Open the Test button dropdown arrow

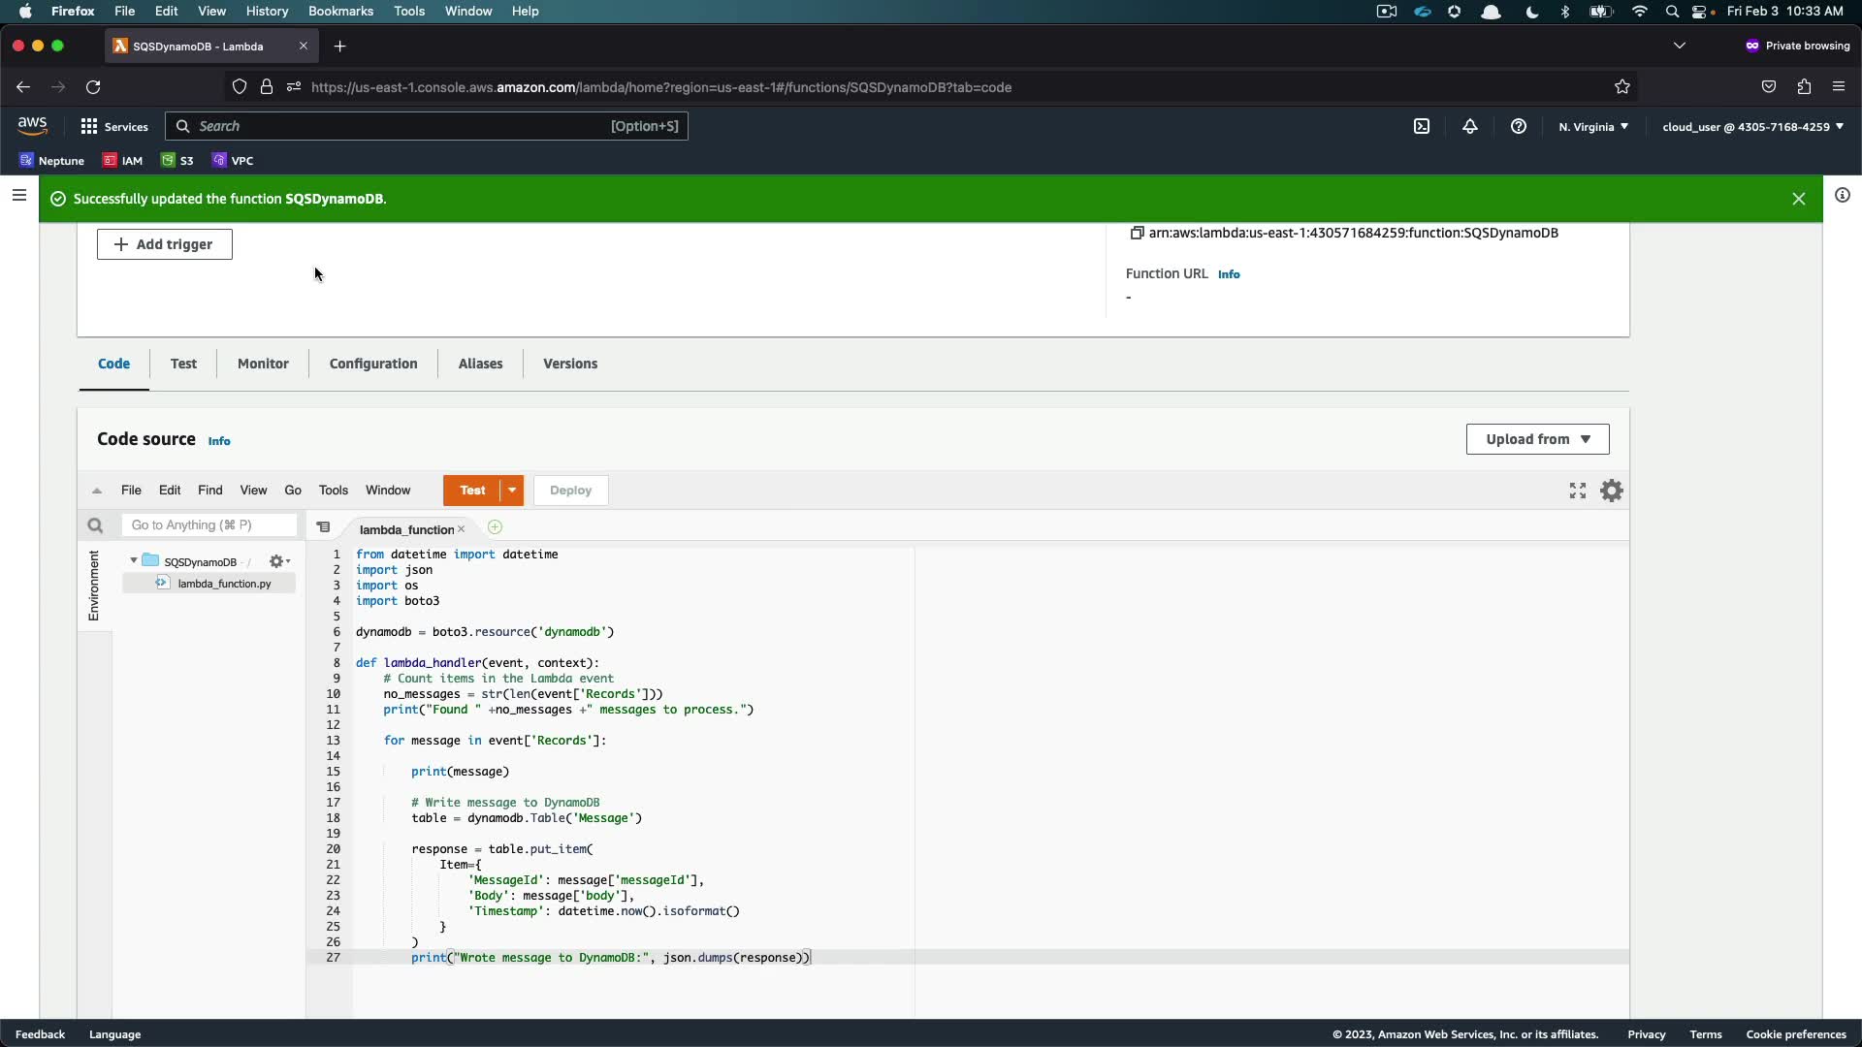pyautogui.click(x=512, y=491)
